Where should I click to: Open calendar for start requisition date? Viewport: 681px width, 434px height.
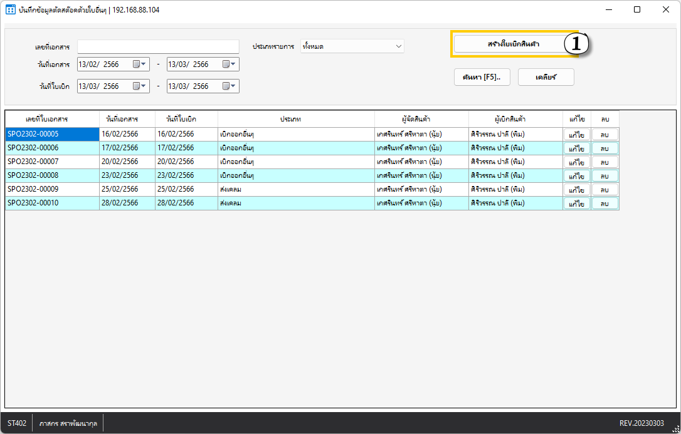point(139,86)
